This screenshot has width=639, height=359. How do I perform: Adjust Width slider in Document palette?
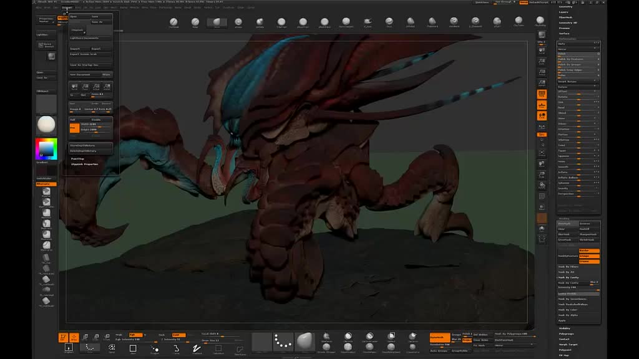pyautogui.click(x=96, y=125)
